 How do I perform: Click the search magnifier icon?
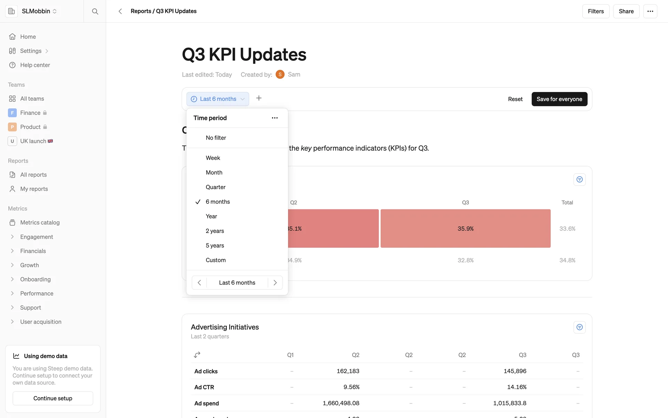coord(95,11)
